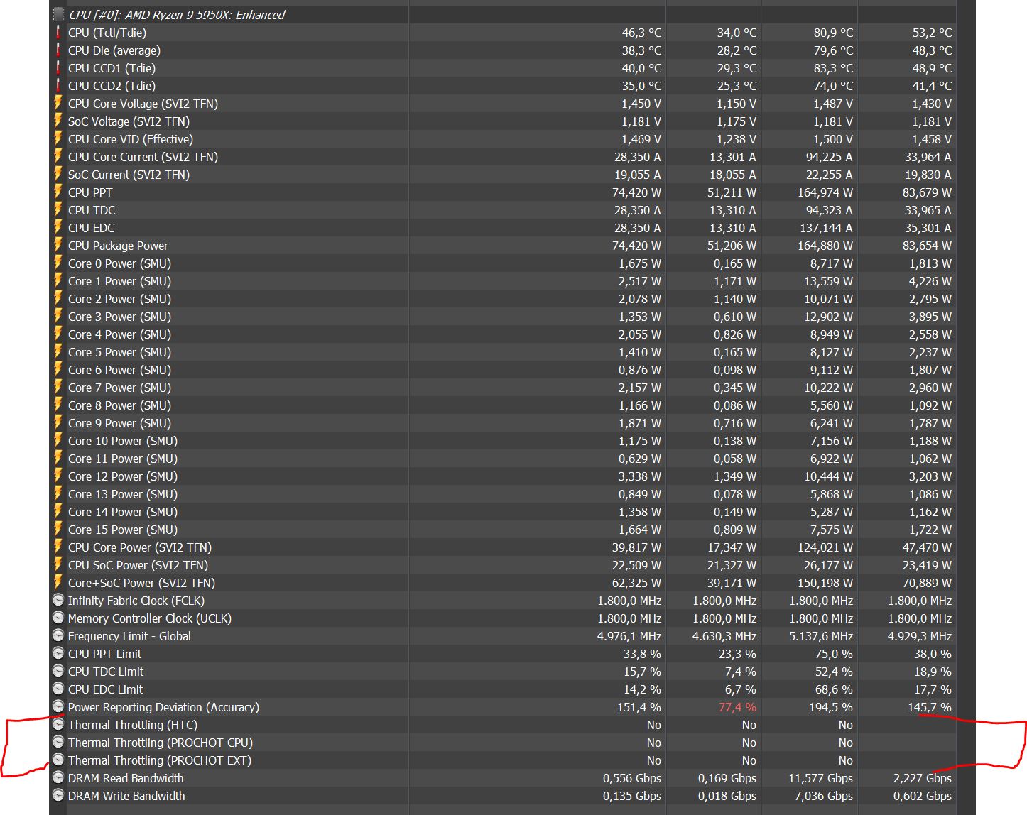Screen dimensions: 1027x815
Task: Click lightning icon for CPU Package Power
Action: (58, 245)
